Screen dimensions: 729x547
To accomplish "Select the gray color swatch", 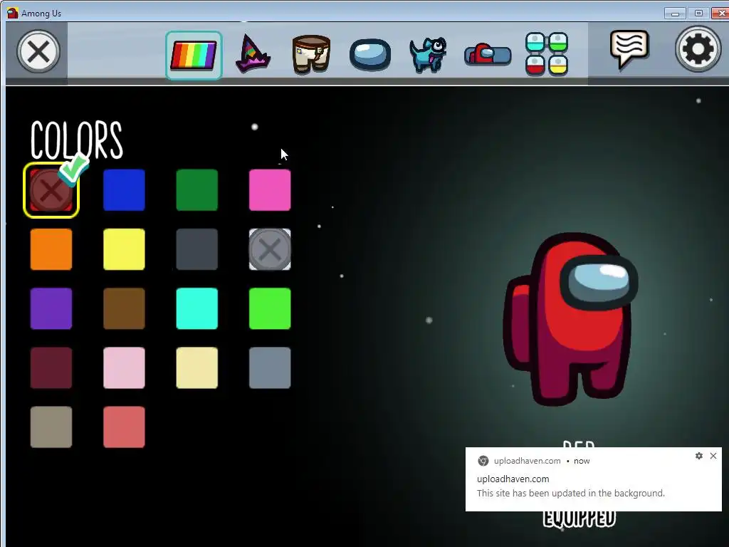I will [270, 368].
